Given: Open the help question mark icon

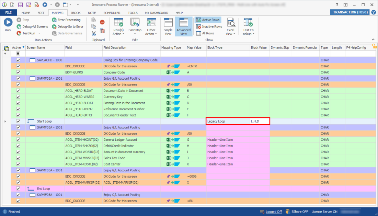Looking at the screenshot, I should click(374, 12).
